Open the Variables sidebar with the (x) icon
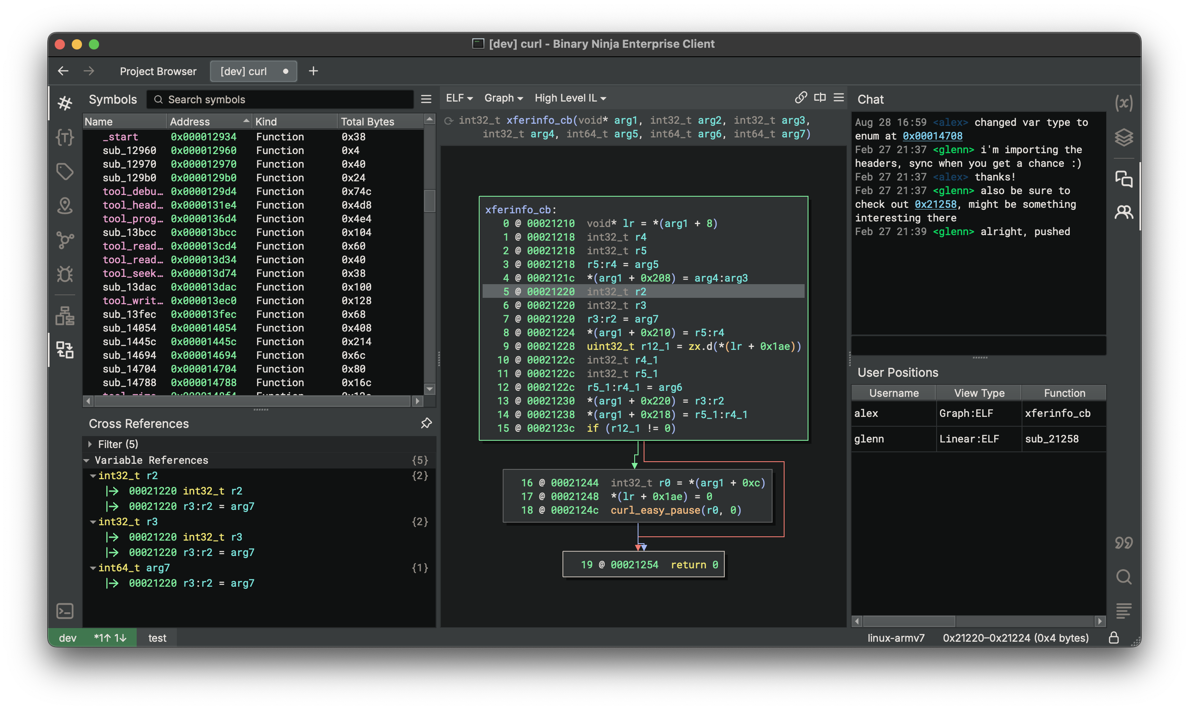The height and width of the screenshot is (710, 1189). point(1125,102)
